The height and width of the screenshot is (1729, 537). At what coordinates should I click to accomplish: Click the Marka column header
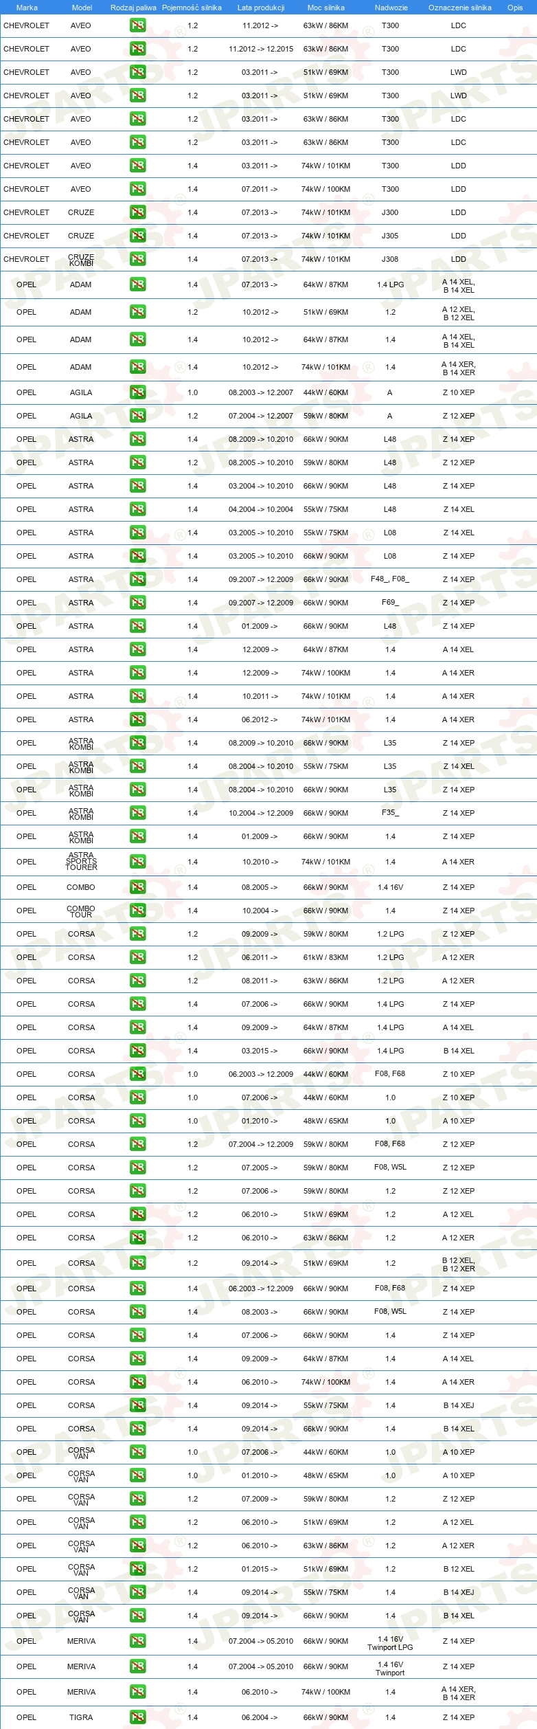point(27,8)
